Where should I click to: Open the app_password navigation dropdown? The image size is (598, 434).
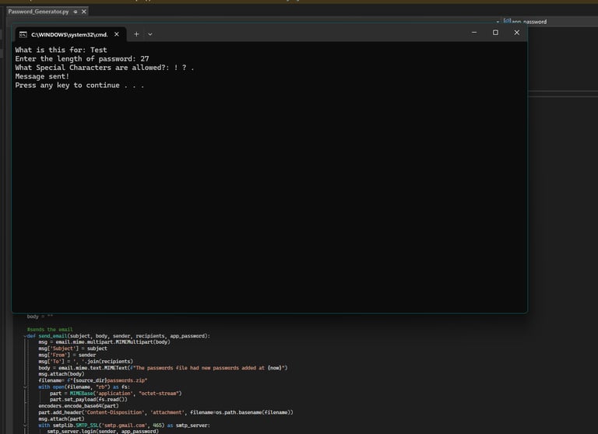(549, 22)
